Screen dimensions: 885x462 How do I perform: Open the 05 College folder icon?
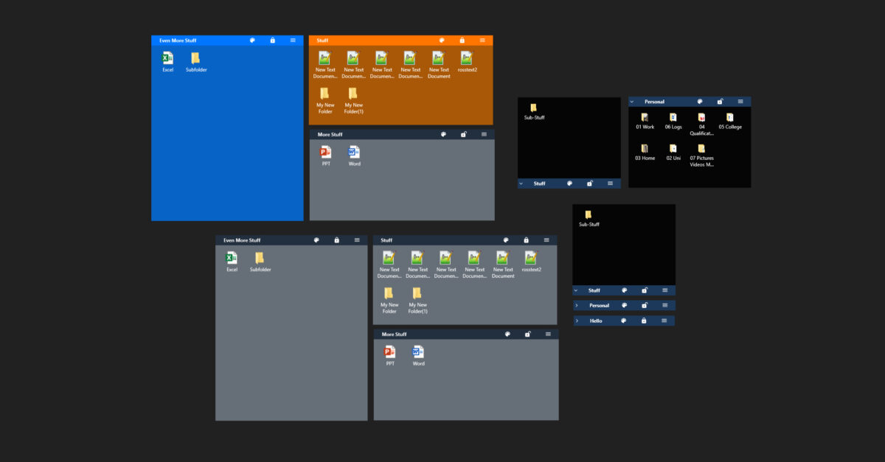729,118
